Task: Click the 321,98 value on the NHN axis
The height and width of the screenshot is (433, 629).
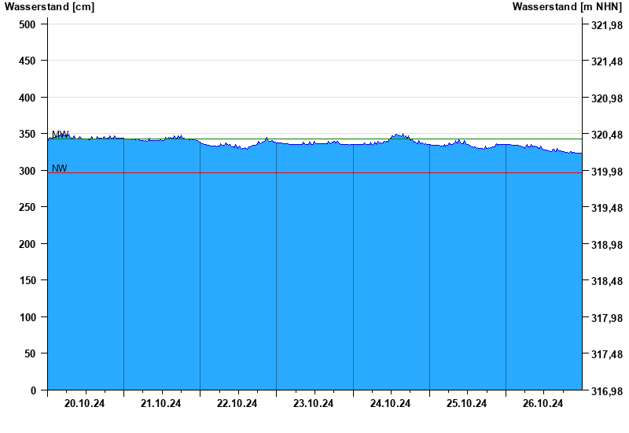Action: (x=605, y=25)
